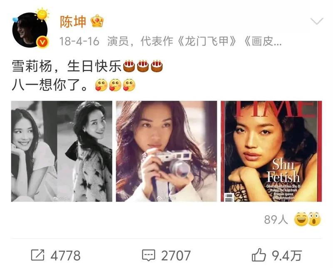Tap the gold crown membership badge
Screen dimensions: 333x268
pos(97,21)
